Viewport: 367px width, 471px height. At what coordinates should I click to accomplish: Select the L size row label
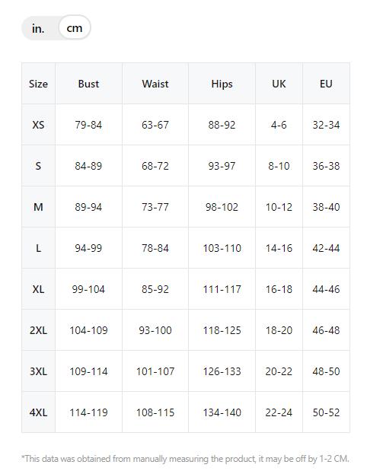[39, 248]
